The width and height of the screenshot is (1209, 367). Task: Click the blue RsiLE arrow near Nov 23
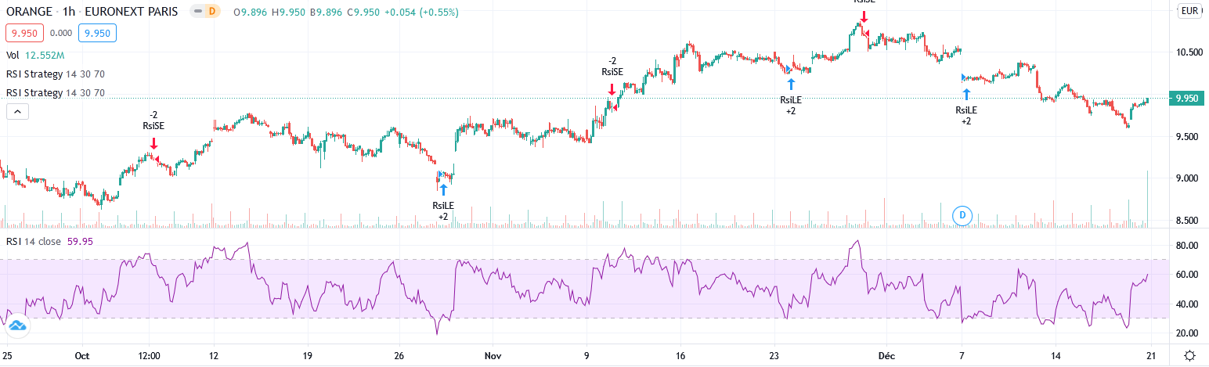point(791,83)
